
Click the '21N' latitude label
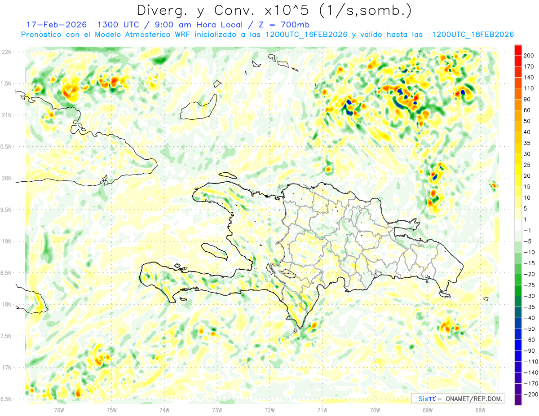click(7, 115)
